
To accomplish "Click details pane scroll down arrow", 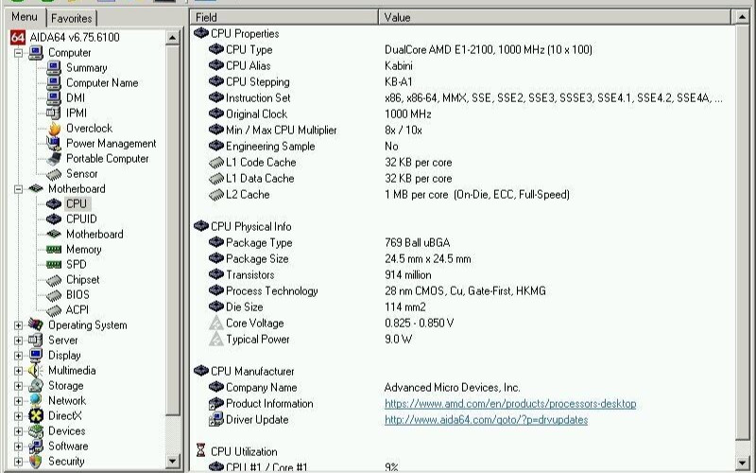I will [742, 463].
